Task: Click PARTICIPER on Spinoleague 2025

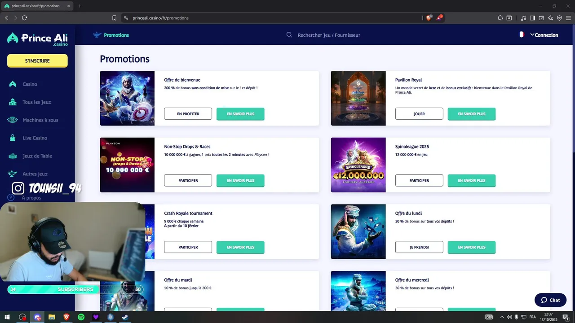Action: pyautogui.click(x=419, y=180)
